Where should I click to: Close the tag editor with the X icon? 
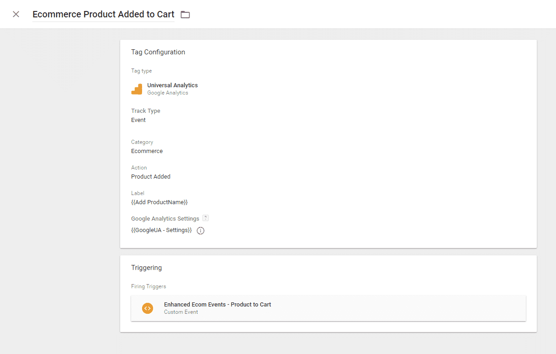coord(16,14)
